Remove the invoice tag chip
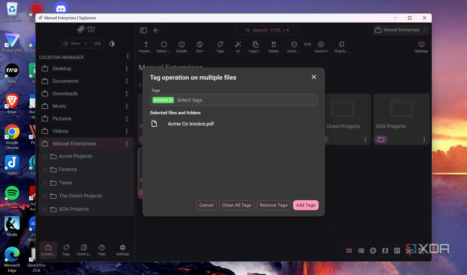Screen dimensions: 467x275 [x=171, y=100]
